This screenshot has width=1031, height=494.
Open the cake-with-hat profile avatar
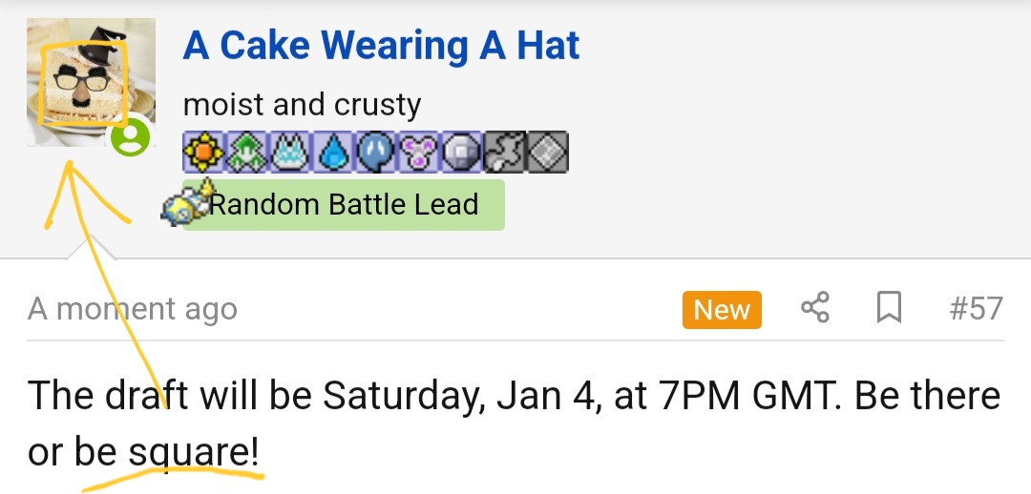coord(86,78)
